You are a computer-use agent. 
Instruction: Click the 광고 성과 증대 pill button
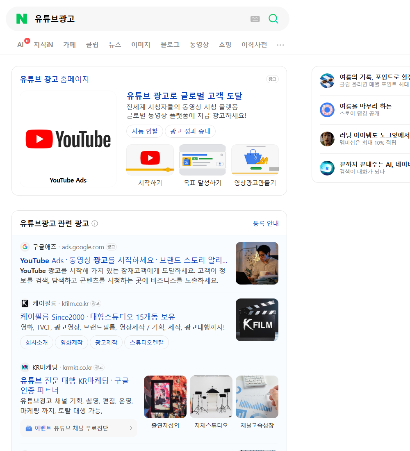point(190,131)
